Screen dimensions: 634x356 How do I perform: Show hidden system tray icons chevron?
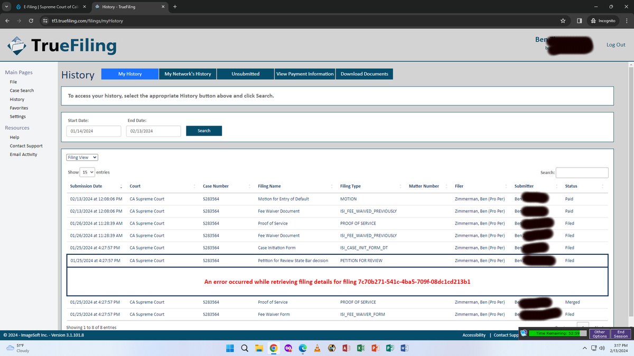[584, 348]
